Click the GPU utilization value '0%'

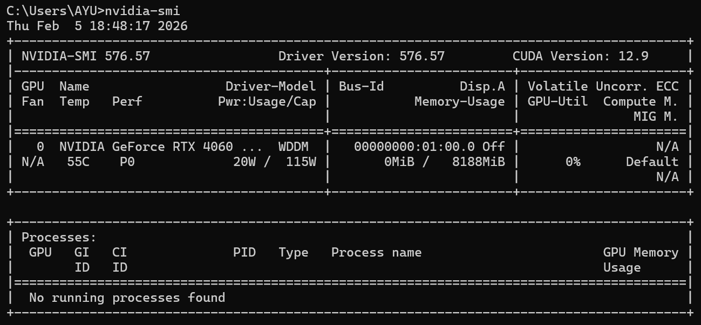click(x=573, y=162)
